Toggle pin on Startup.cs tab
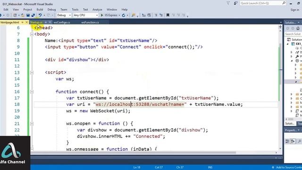302x170 pixels. click(46, 22)
